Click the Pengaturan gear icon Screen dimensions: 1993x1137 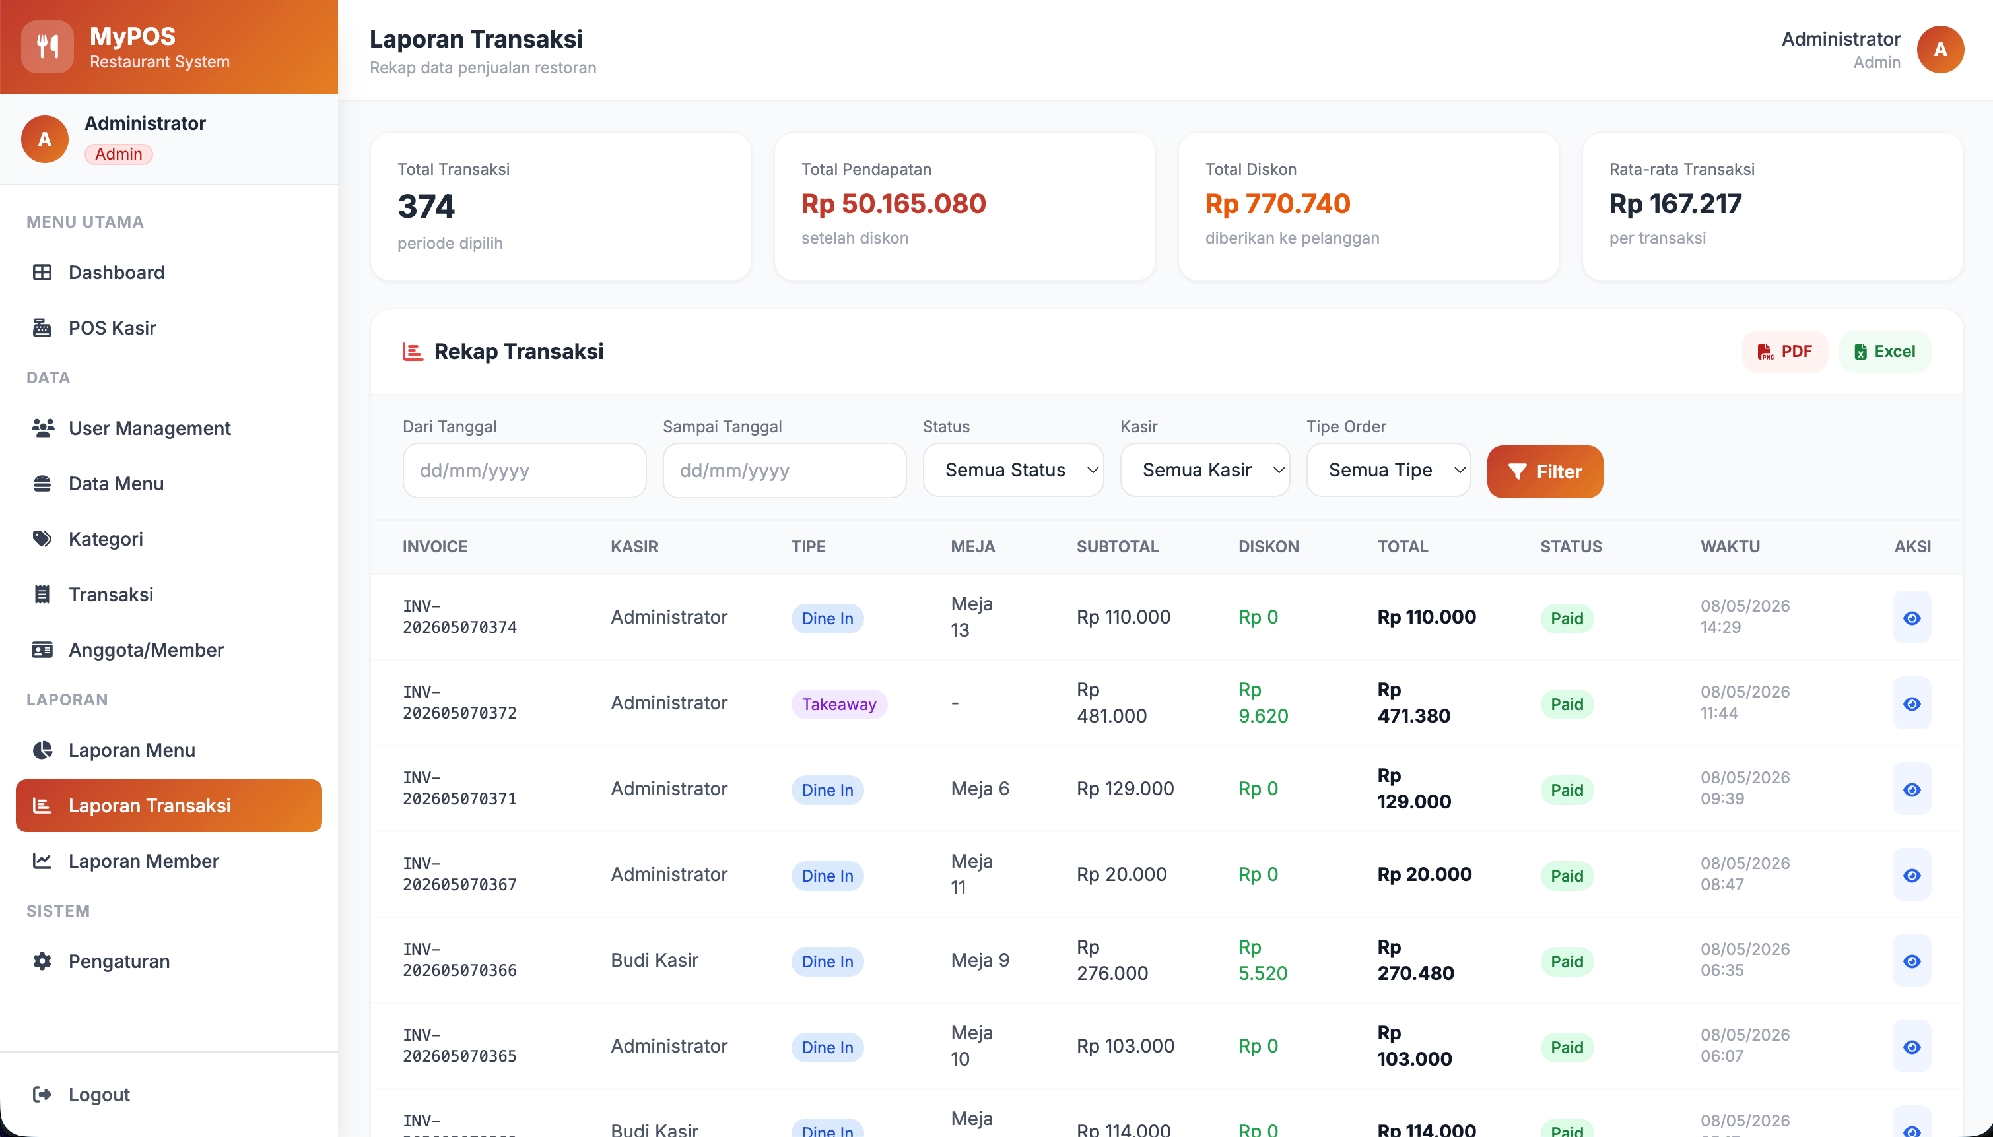[x=42, y=961]
